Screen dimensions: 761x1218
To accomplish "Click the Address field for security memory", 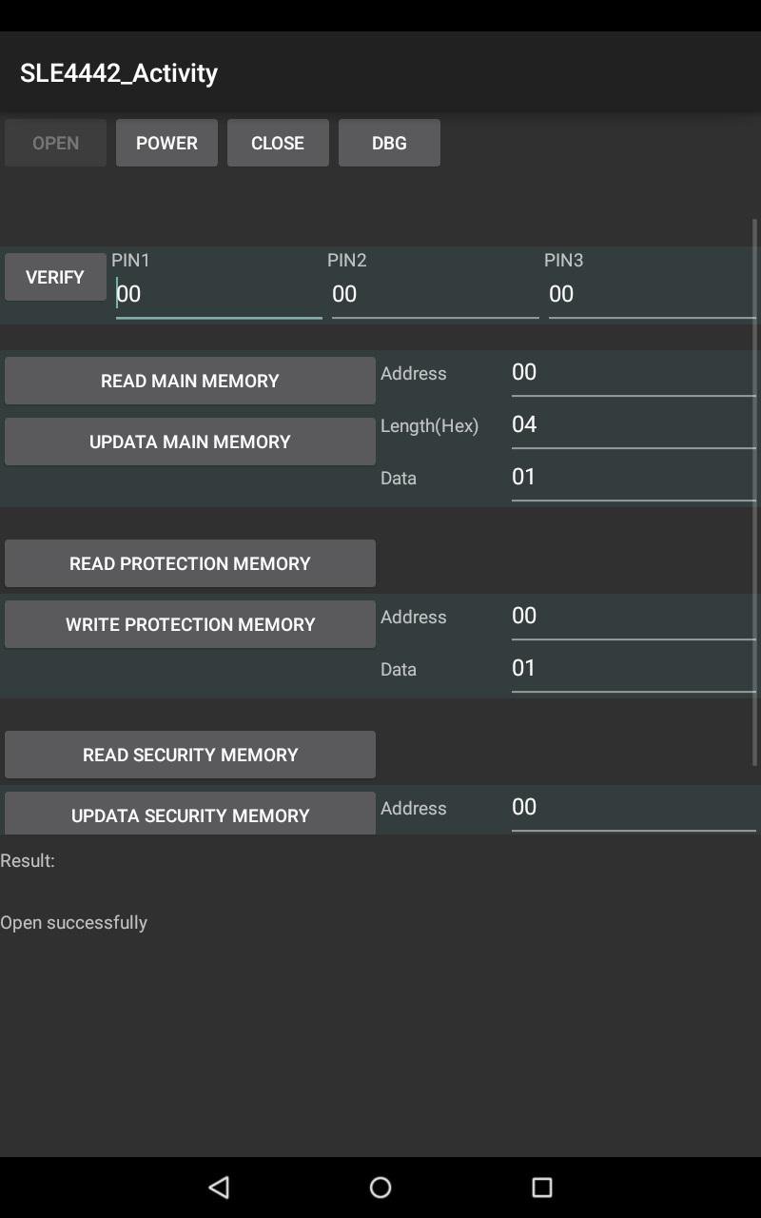I will click(x=632, y=807).
